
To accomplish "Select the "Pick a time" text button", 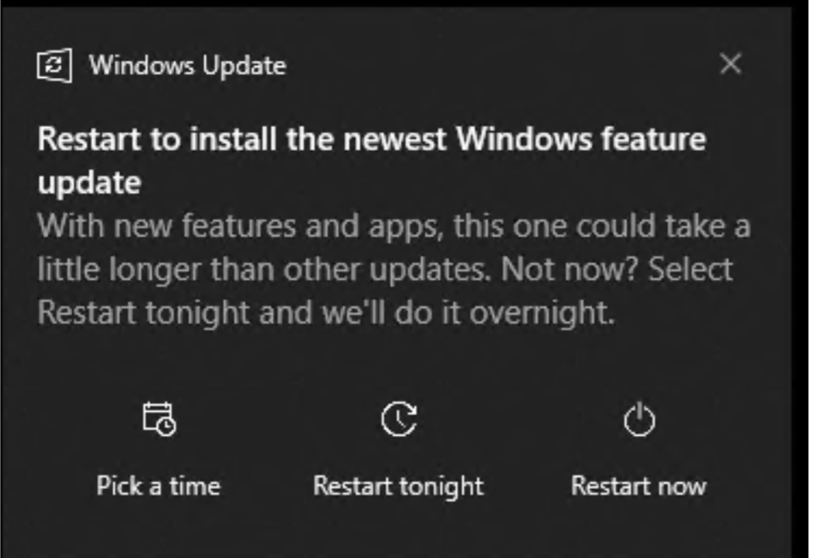I will [x=158, y=485].
